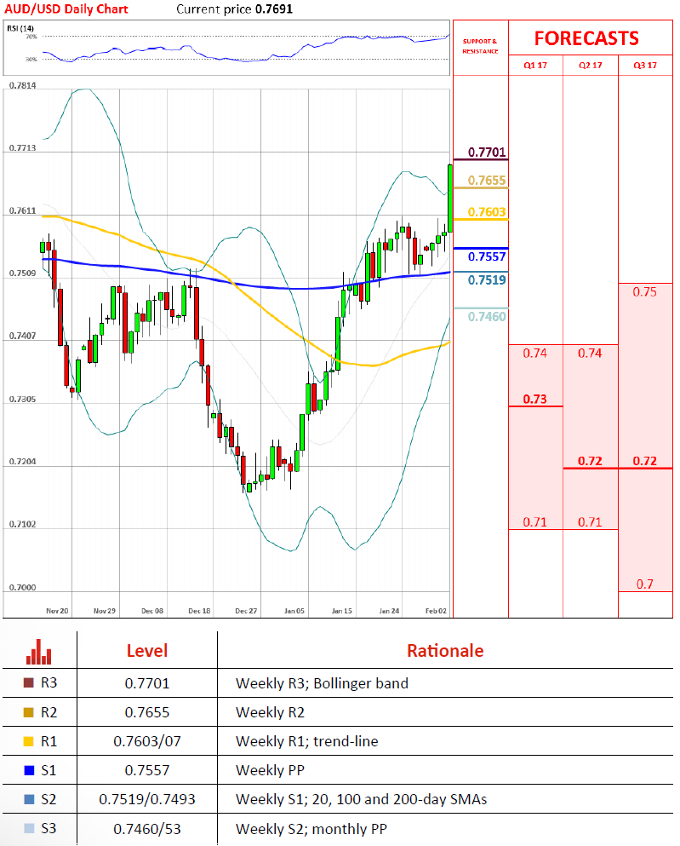Select the yellow R1 square marker
680x846 pixels.
click(x=28, y=741)
